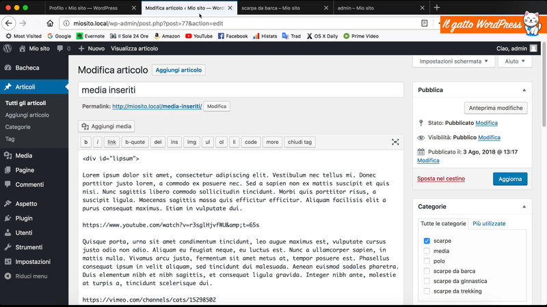
Task: Check the scarpe da barca category
Action: pyautogui.click(x=427, y=271)
